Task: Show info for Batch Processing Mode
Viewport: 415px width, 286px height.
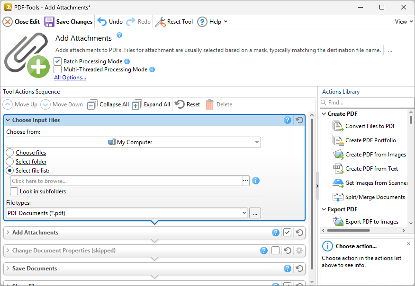Action: coord(127,61)
